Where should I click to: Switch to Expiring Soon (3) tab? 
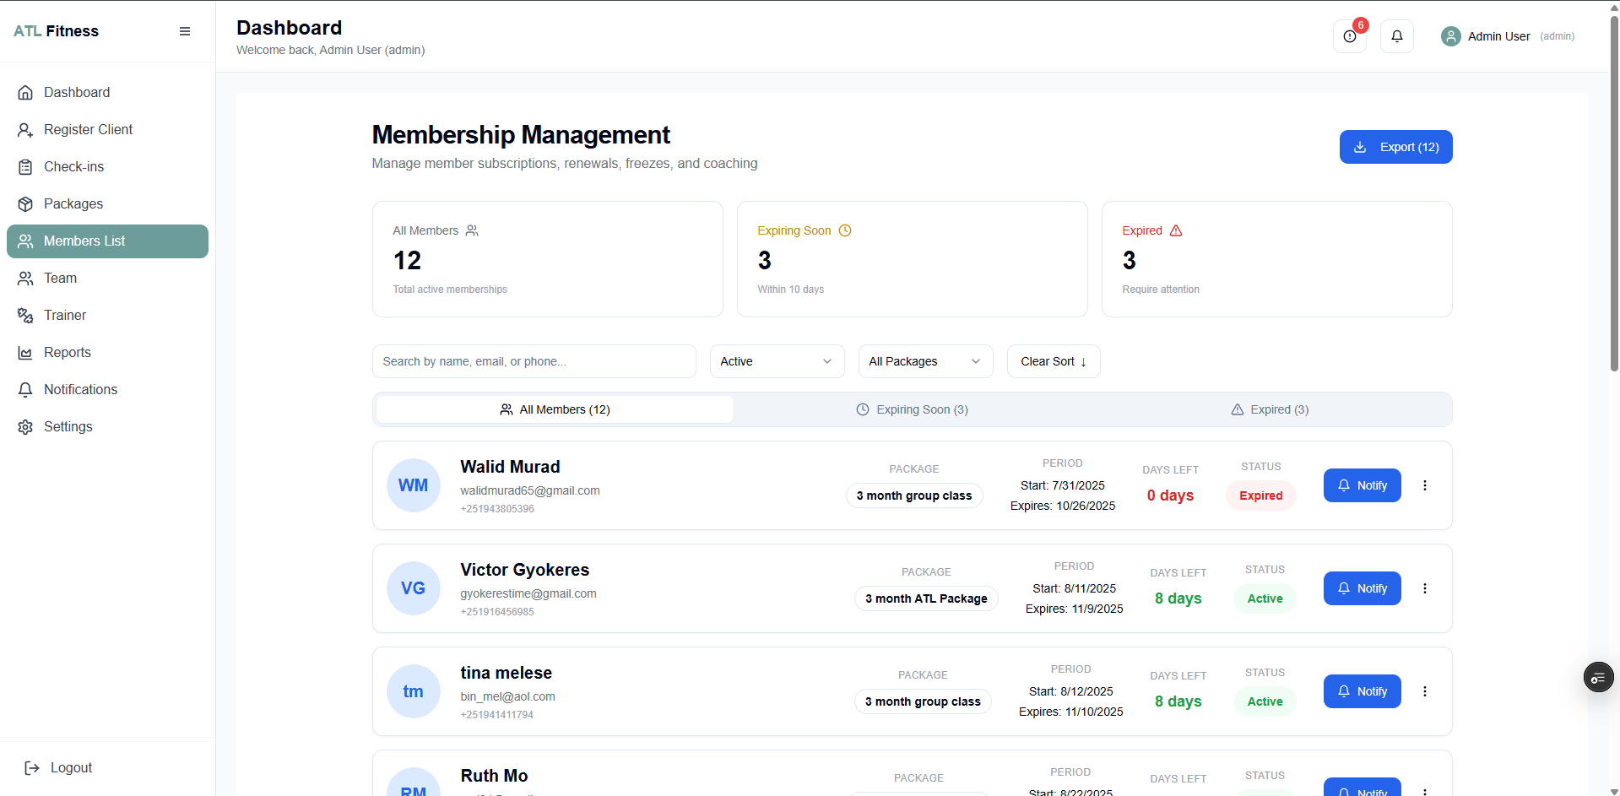(x=912, y=409)
